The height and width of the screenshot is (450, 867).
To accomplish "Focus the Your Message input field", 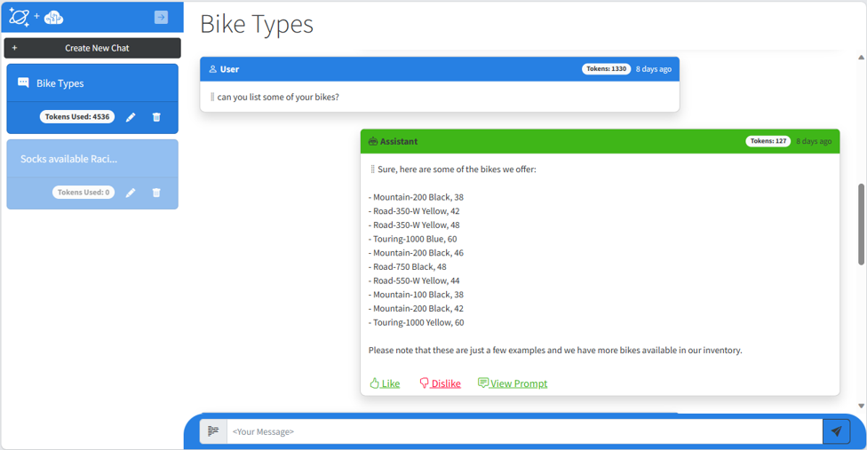I will click(x=525, y=431).
